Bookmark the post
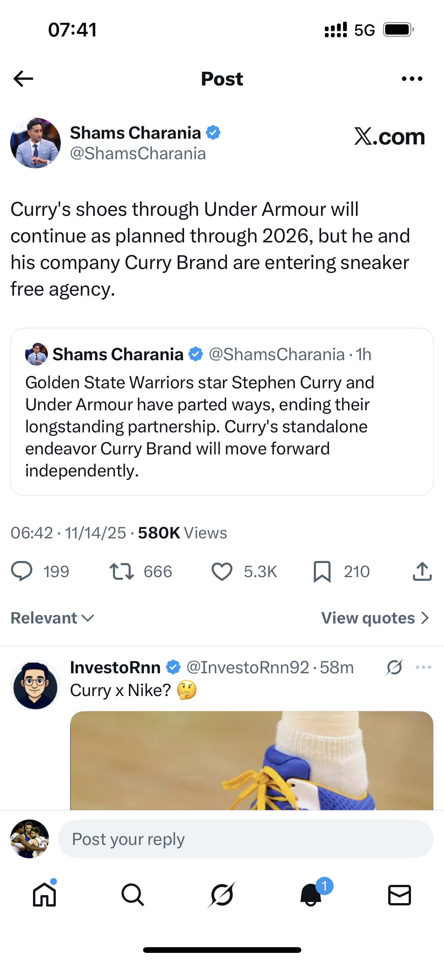This screenshot has height=962, width=444. (x=322, y=571)
